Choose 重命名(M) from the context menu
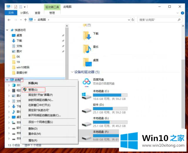The image size is (188, 153). tap(35, 134)
